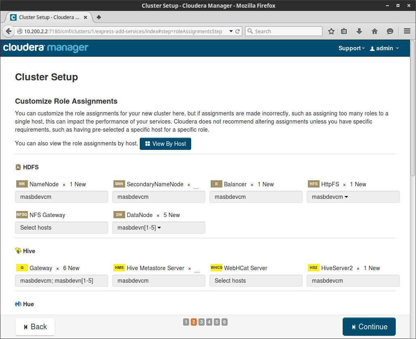Edit SecondaryNameNode host assignment field

pos(159,197)
